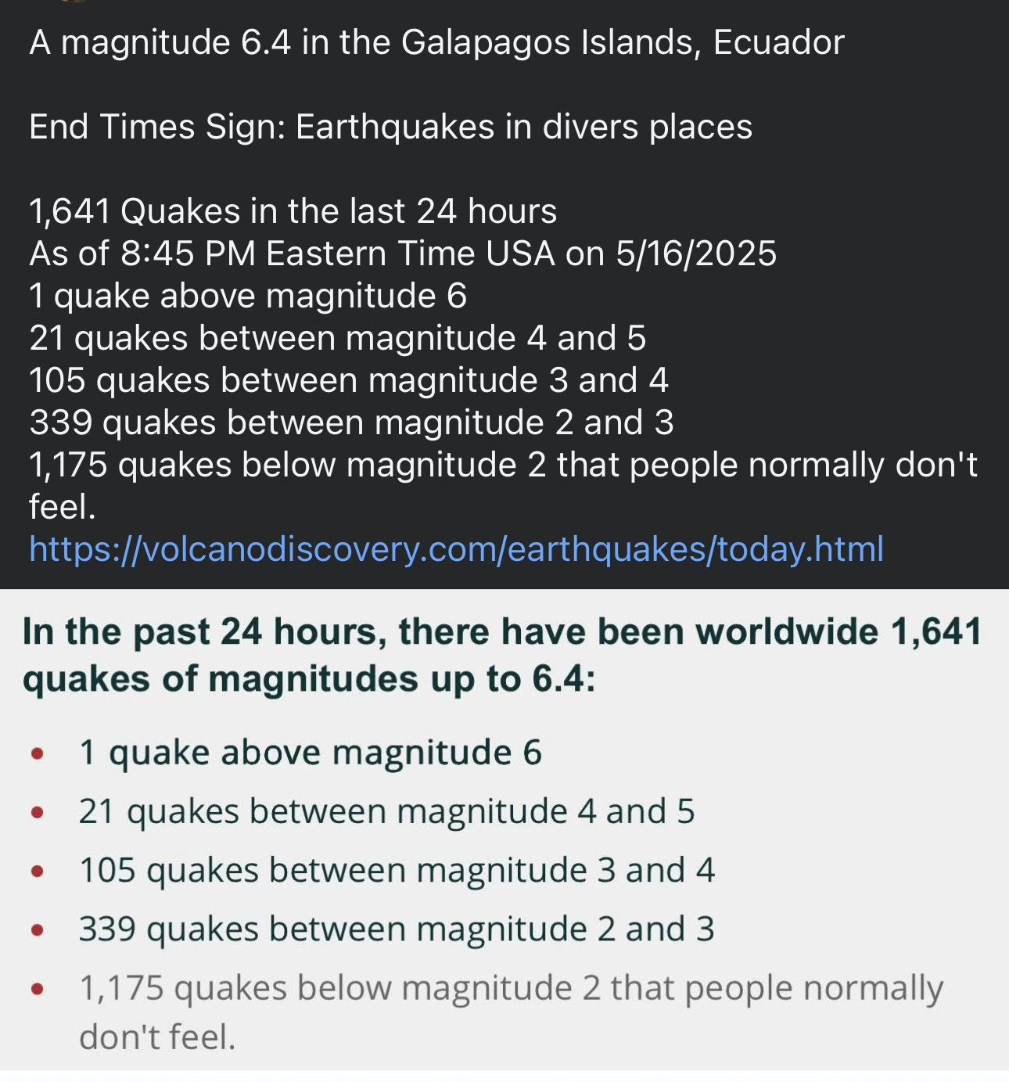Click the 'As of 8:45 PM Eastern Time' line
1009x1082 pixels.
coord(403,253)
